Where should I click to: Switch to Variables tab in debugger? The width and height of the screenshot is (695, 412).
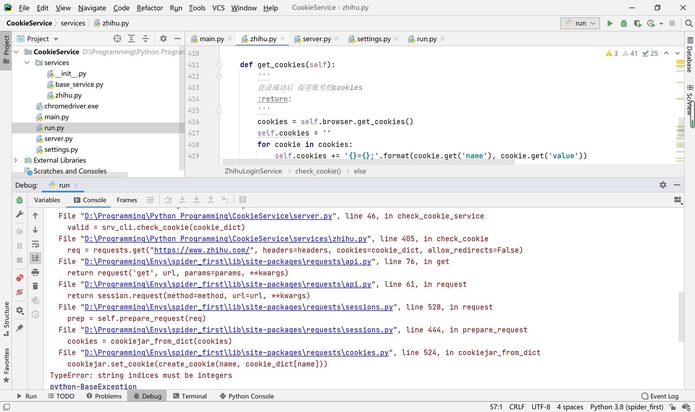[47, 200]
